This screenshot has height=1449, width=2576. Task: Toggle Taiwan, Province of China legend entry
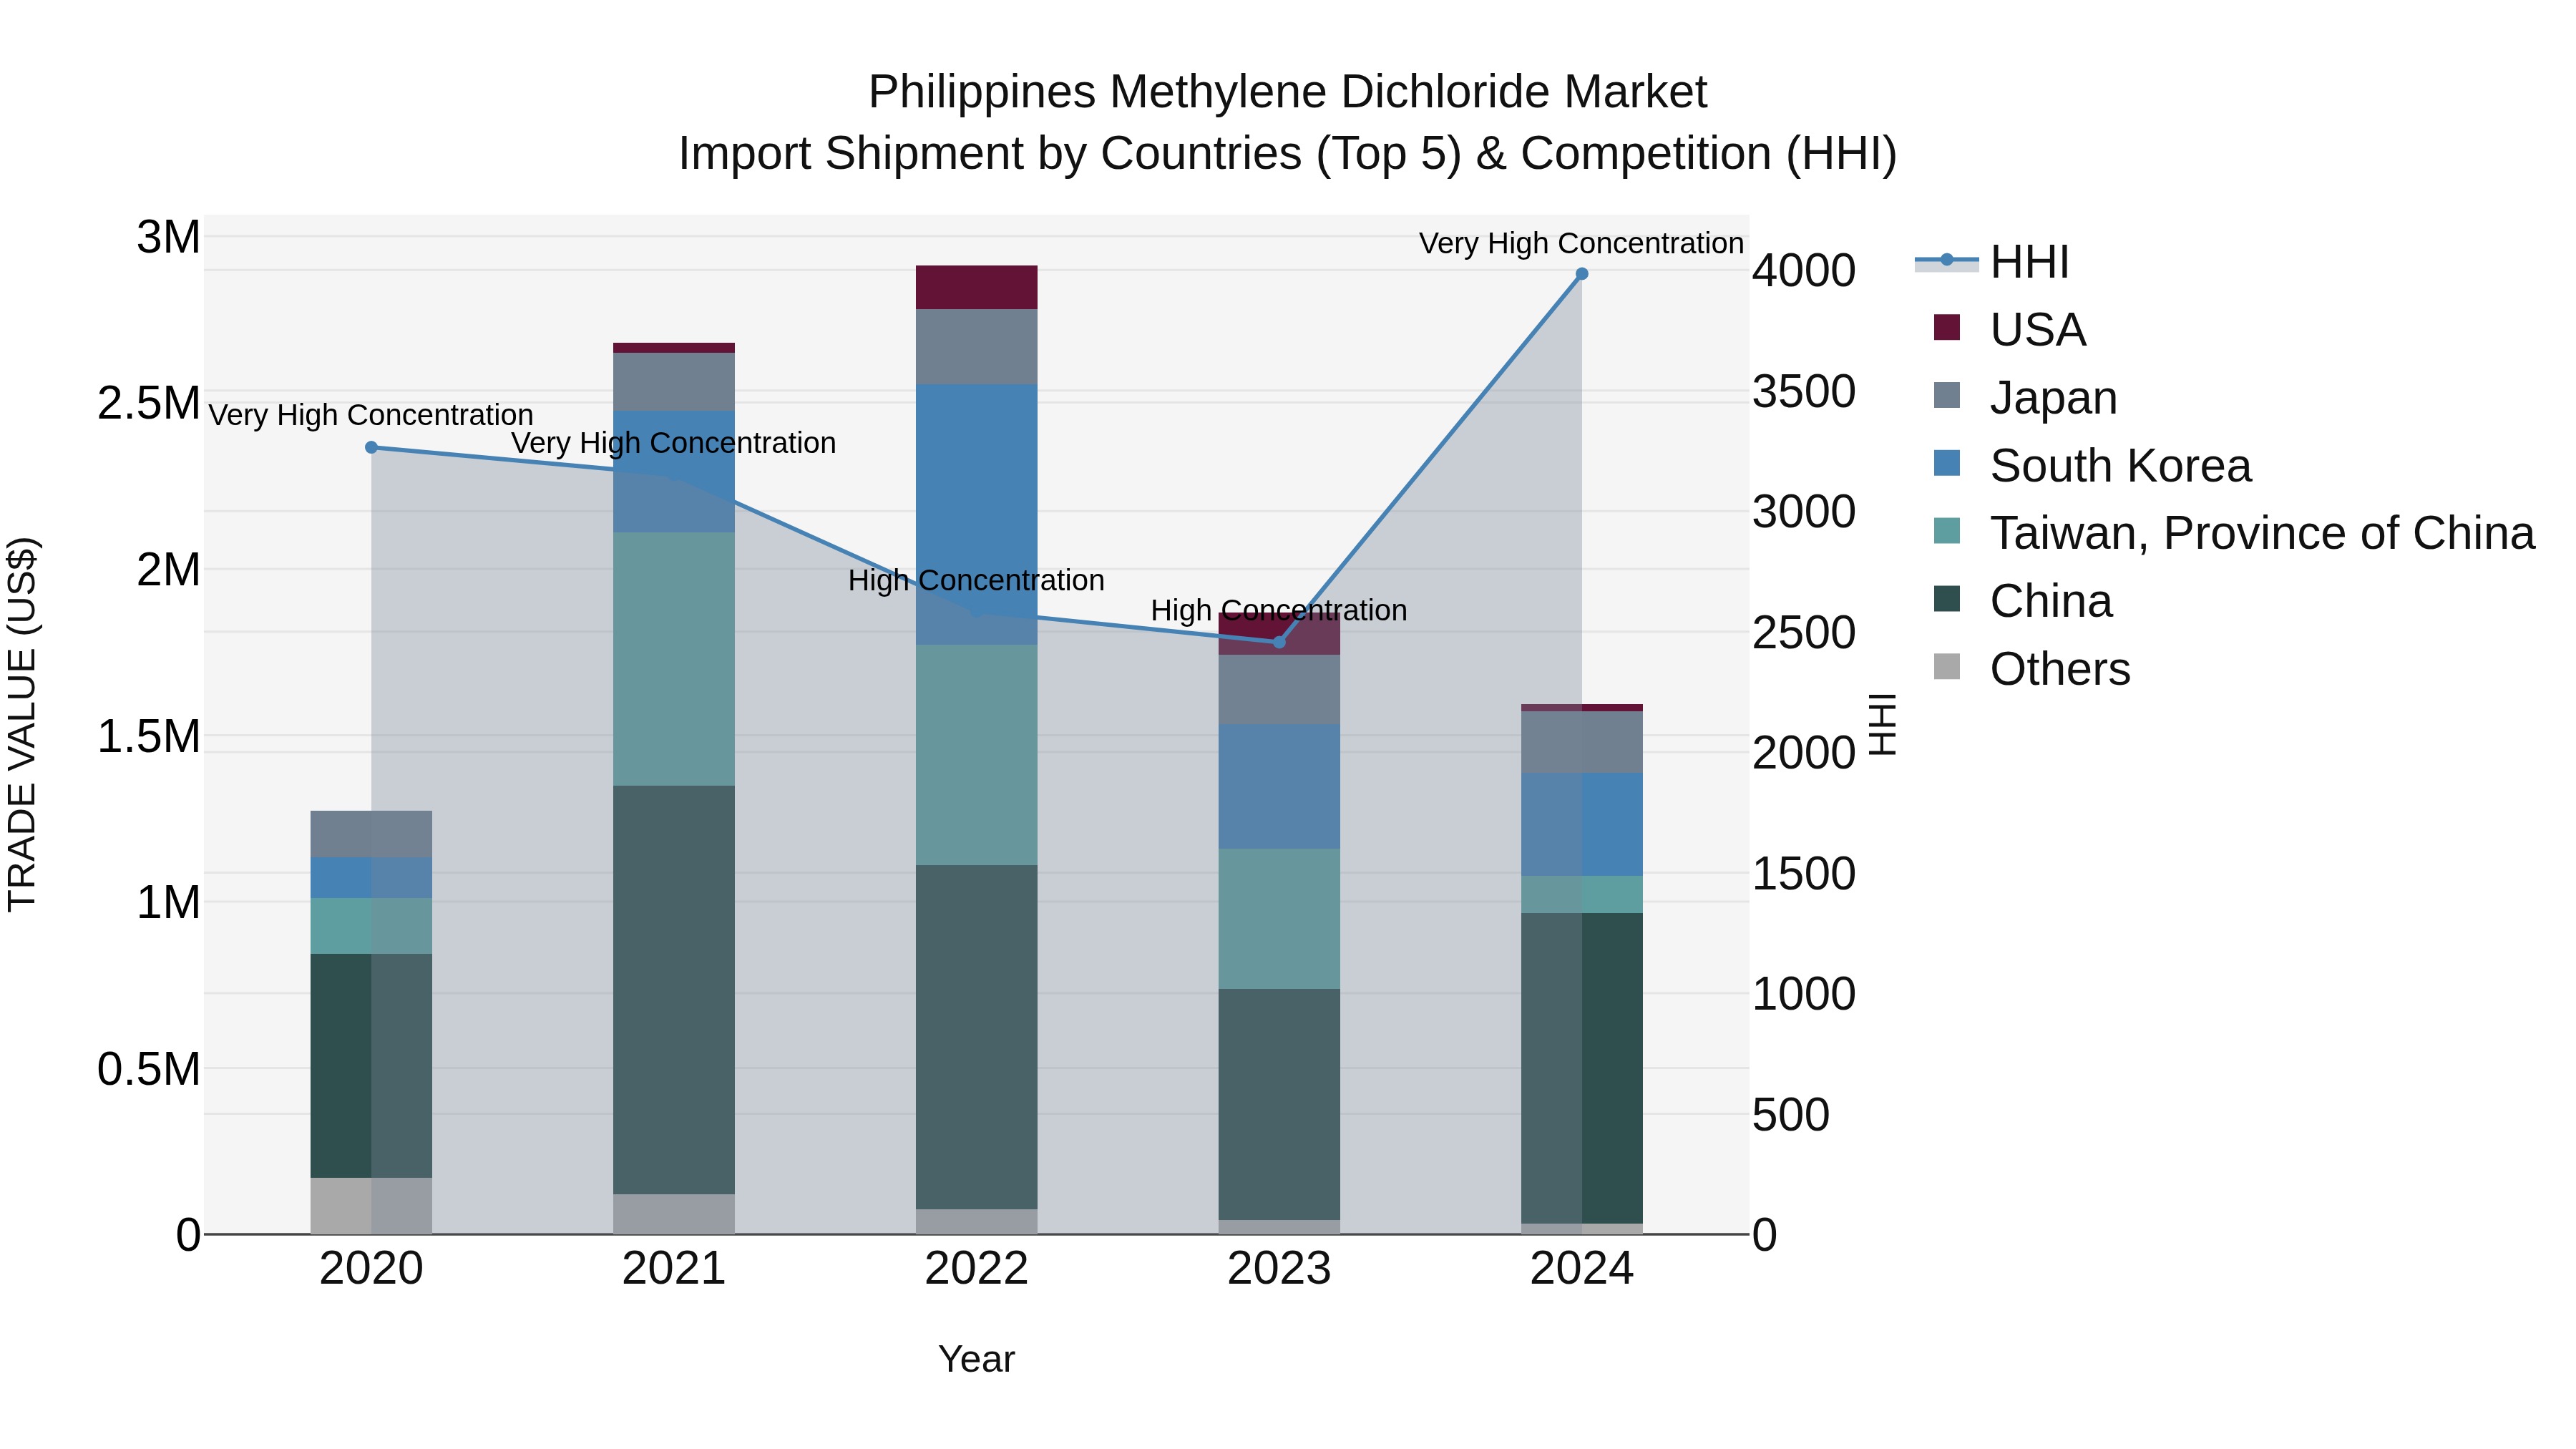tap(2234, 533)
